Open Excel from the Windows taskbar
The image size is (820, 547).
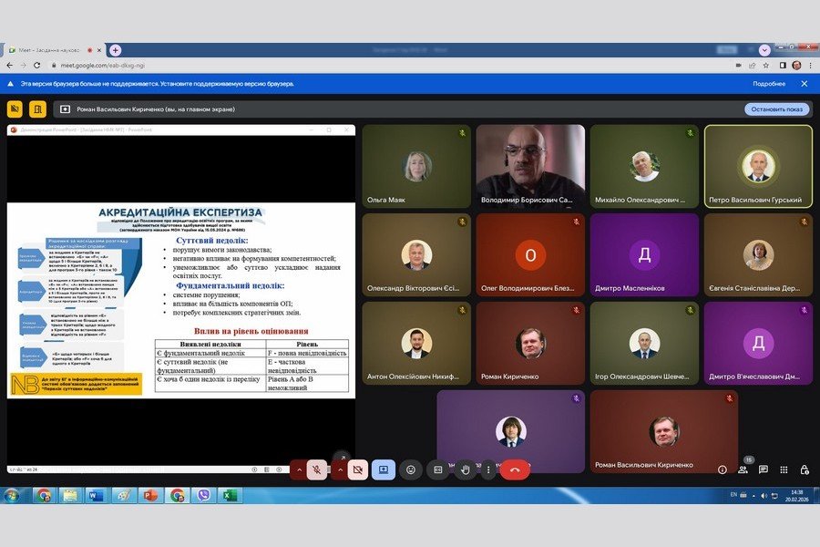[230, 496]
